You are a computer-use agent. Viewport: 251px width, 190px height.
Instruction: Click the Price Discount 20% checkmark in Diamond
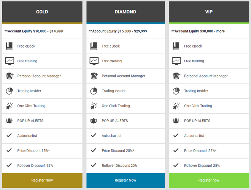[x=94, y=150]
